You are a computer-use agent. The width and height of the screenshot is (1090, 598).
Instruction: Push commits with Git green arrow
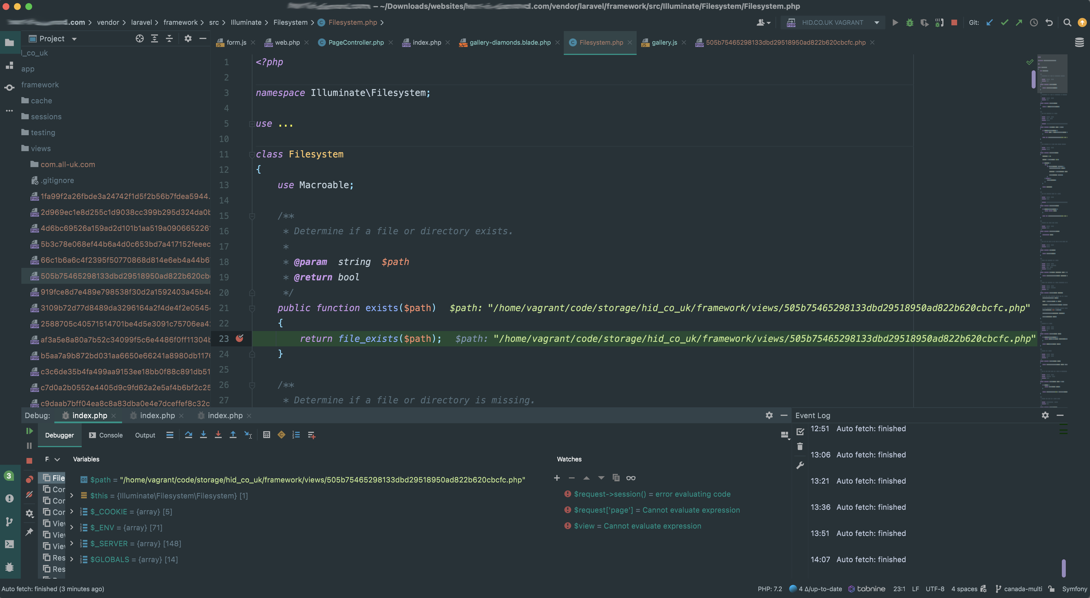pyautogui.click(x=1019, y=22)
